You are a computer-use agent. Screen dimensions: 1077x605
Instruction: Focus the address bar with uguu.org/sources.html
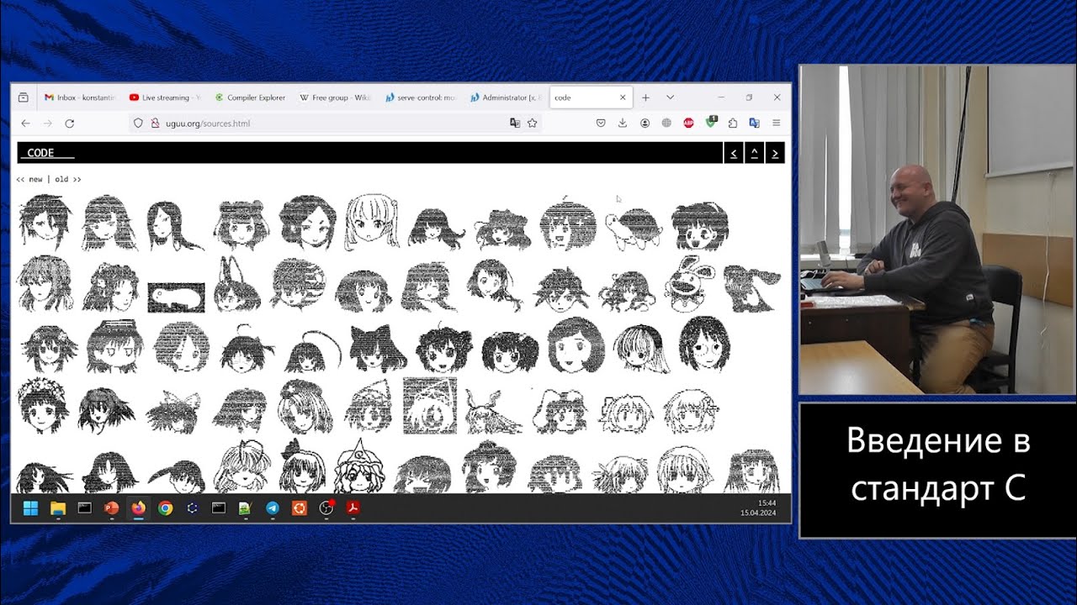pos(337,123)
